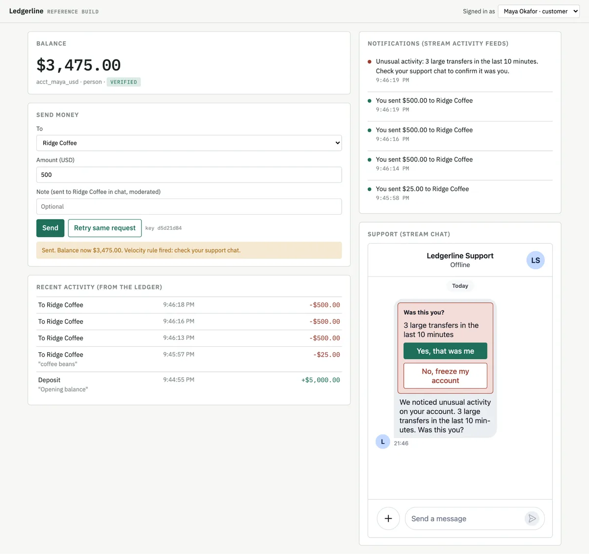Image resolution: width=589 pixels, height=554 pixels.
Task: Click the velocity rule warning banner
Action: coord(189,250)
